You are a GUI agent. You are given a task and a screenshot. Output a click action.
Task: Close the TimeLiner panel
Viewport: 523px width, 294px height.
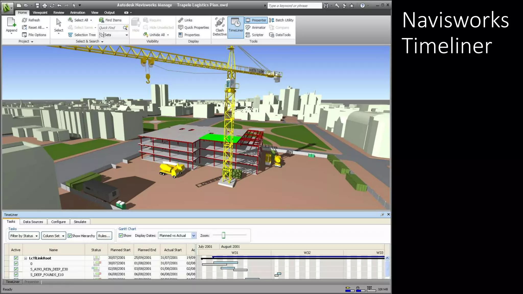pyautogui.click(x=388, y=214)
